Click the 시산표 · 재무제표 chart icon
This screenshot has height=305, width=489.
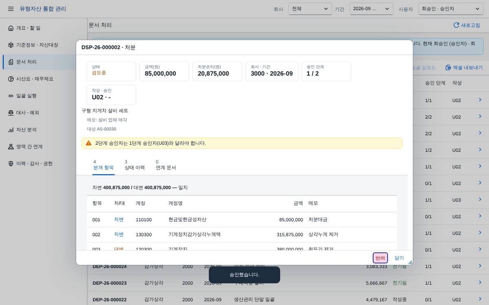pos(11,79)
